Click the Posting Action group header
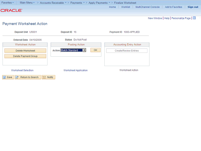This screenshot has width=201, height=151. pos(76,45)
